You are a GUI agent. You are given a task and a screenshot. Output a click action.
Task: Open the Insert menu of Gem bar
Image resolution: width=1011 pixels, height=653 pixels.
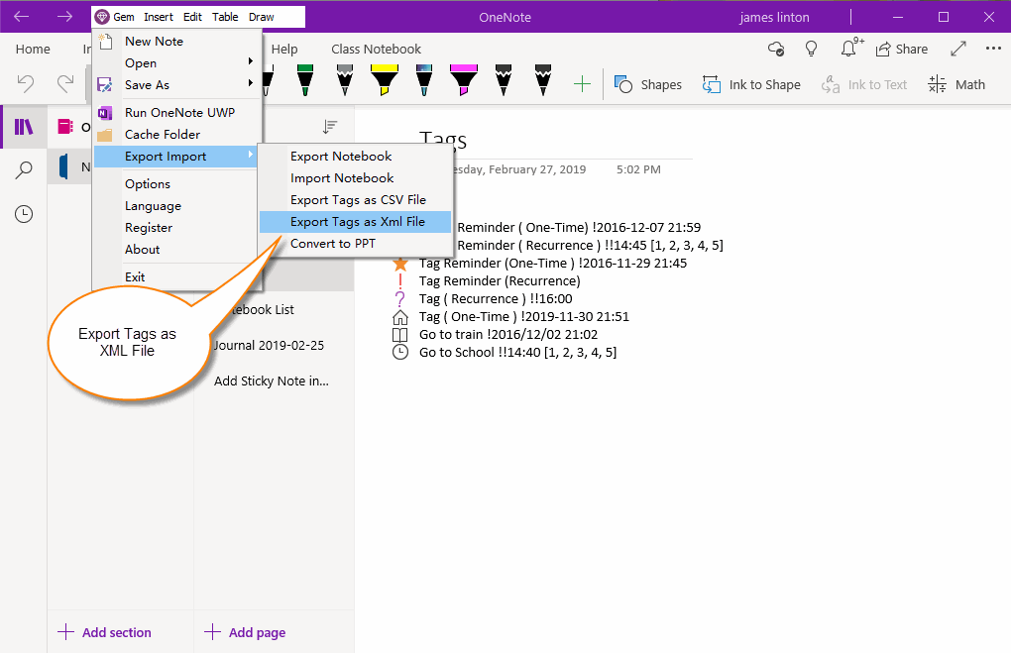(158, 17)
